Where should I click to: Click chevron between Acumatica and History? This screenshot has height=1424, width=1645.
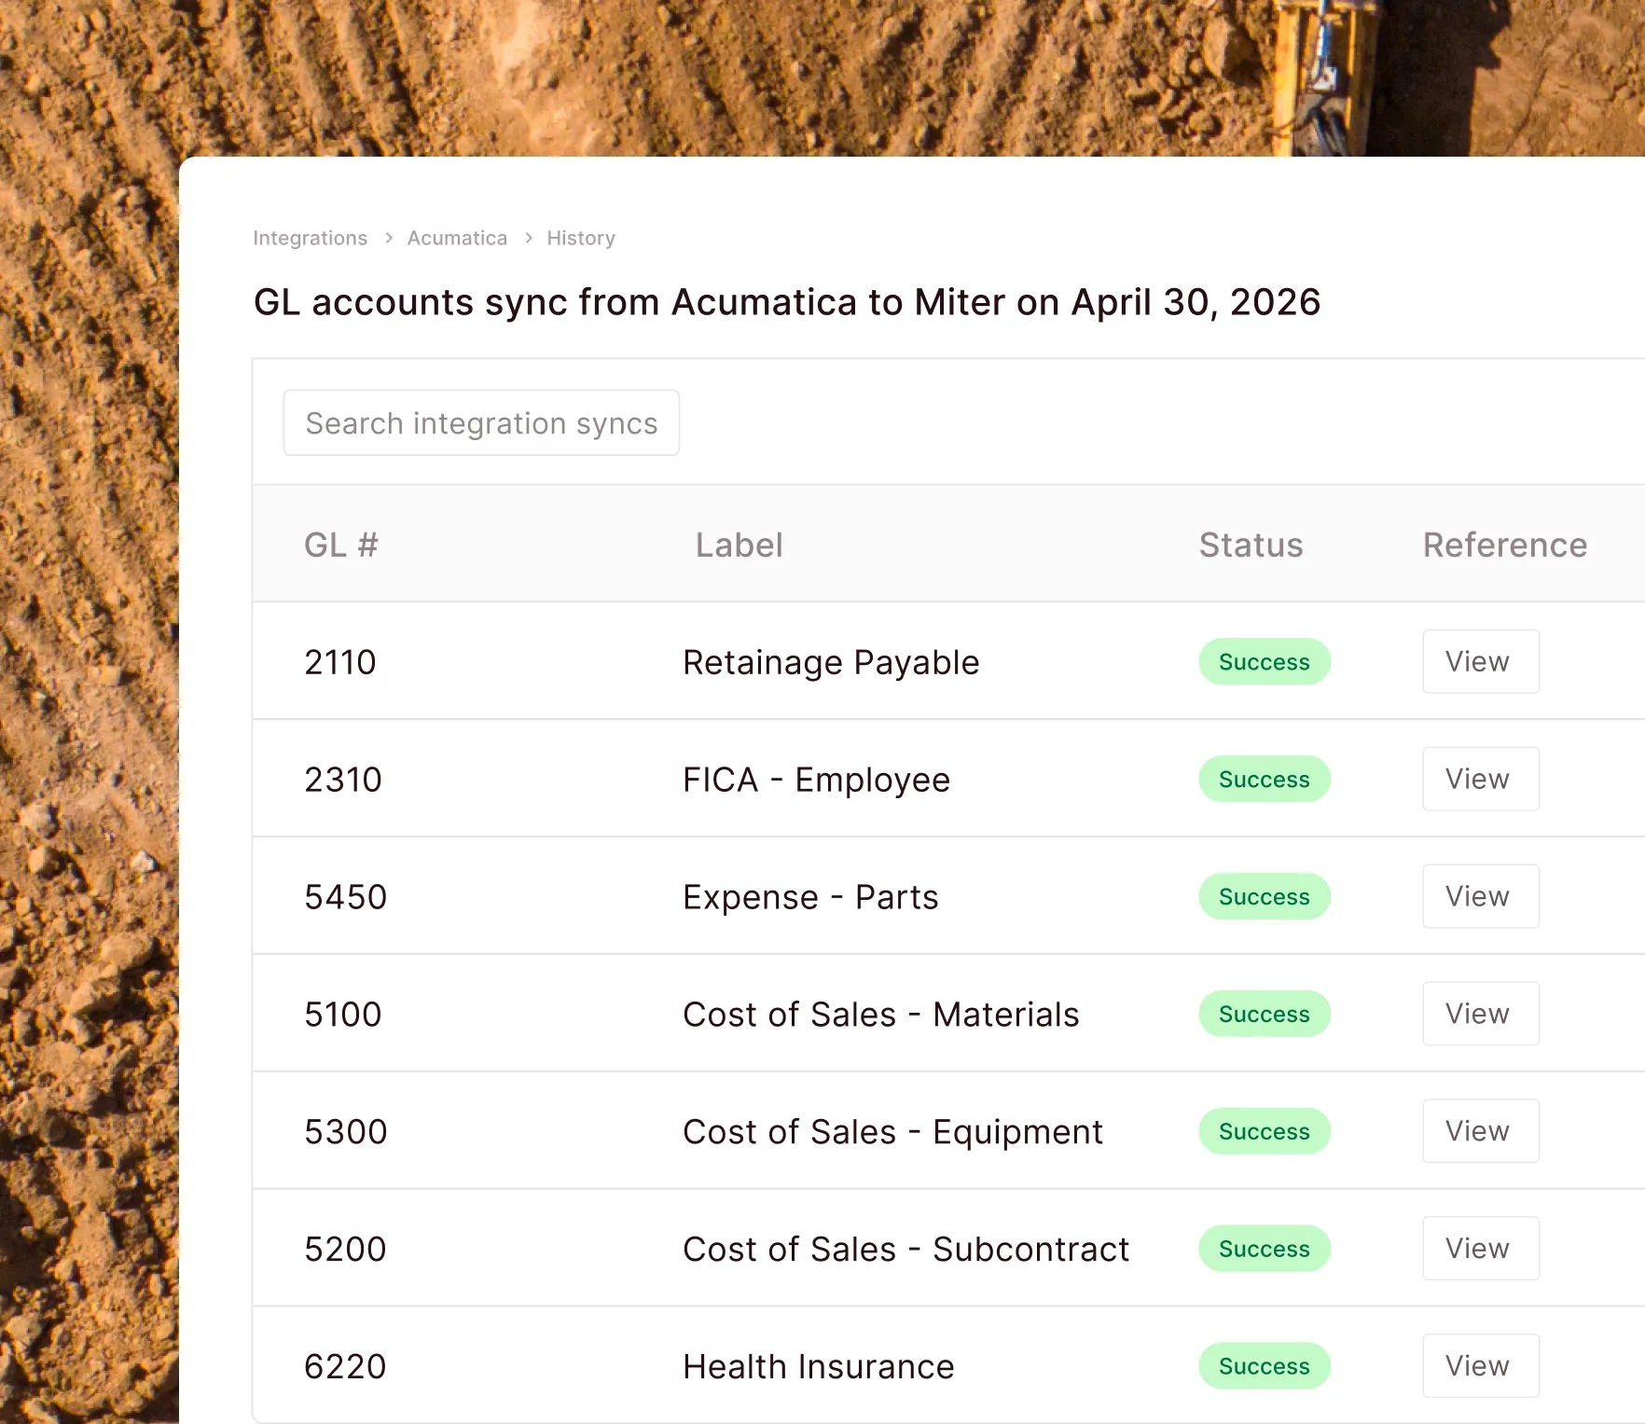pos(528,238)
